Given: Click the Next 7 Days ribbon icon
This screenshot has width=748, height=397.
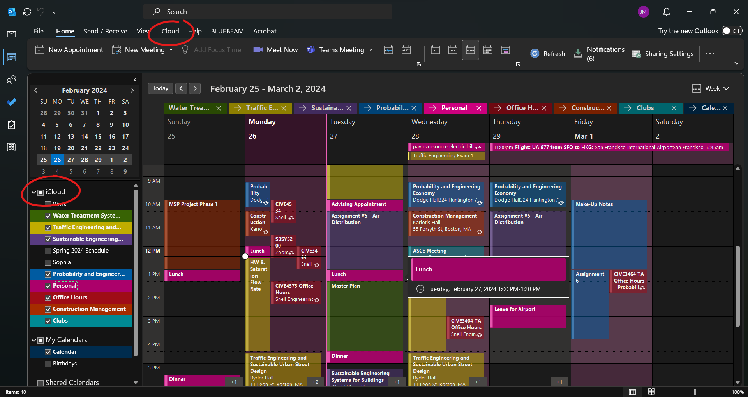Looking at the screenshot, I should click(406, 50).
